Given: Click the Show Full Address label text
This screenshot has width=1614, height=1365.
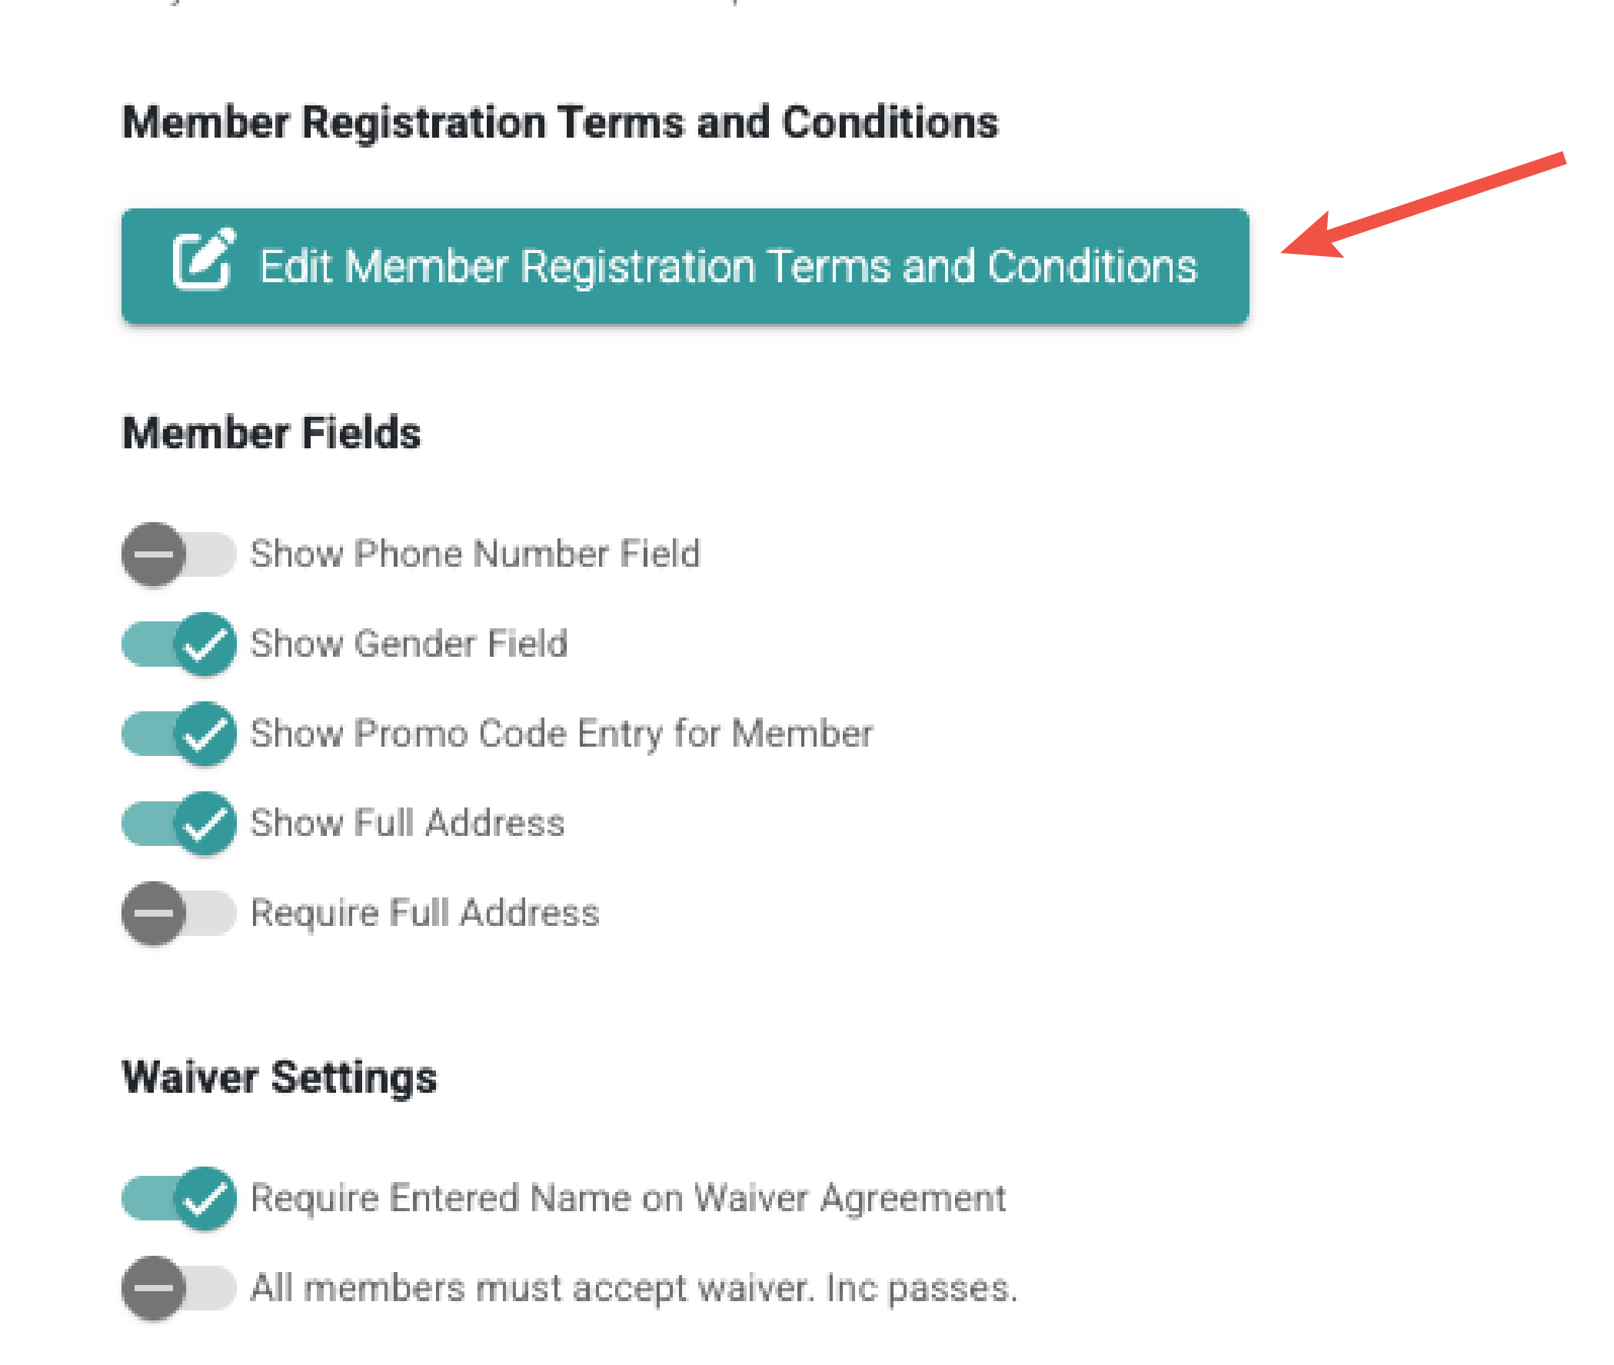Looking at the screenshot, I should [x=407, y=823].
